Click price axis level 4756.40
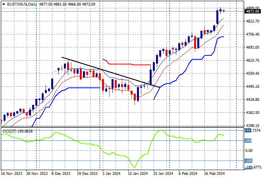The width and height of the screenshot is (262, 178). click(x=252, y=34)
